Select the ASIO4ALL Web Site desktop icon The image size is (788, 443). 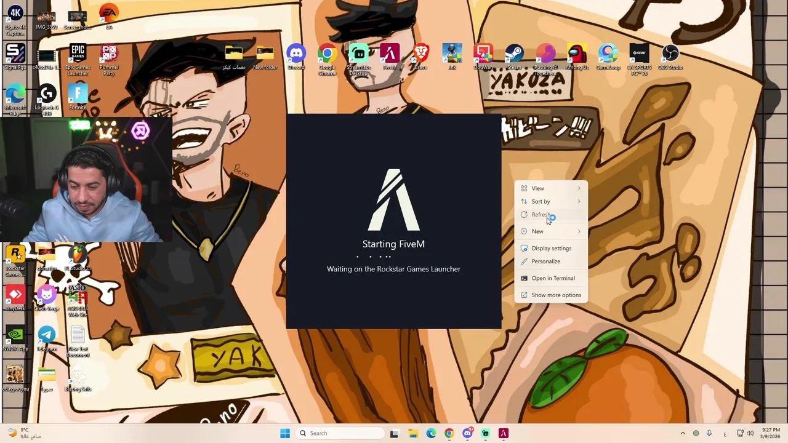(78, 301)
